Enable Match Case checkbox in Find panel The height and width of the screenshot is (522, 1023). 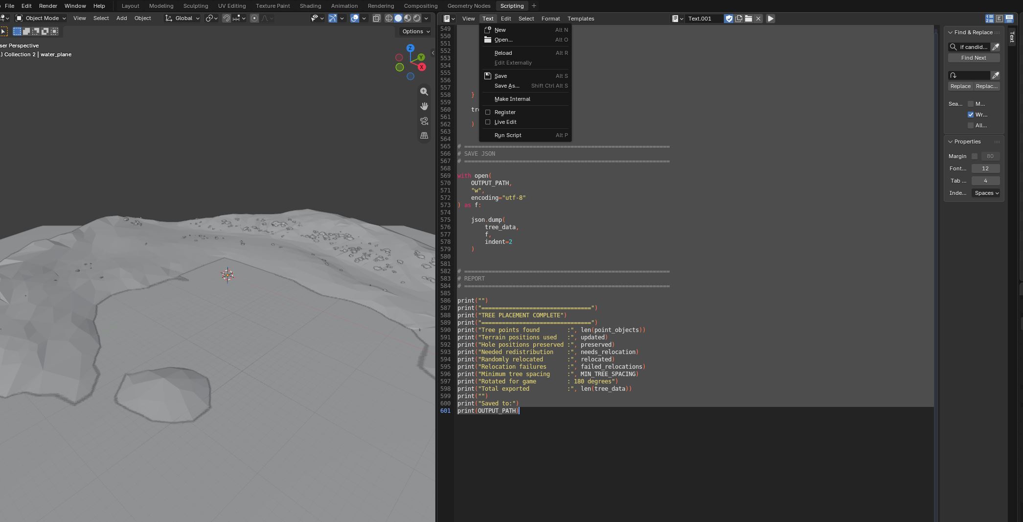[x=971, y=104]
